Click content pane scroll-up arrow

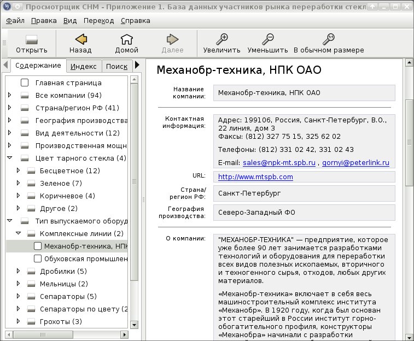point(409,62)
